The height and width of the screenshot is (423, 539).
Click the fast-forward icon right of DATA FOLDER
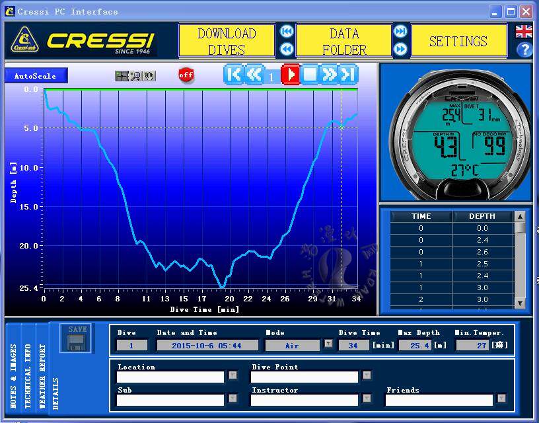pyautogui.click(x=400, y=49)
